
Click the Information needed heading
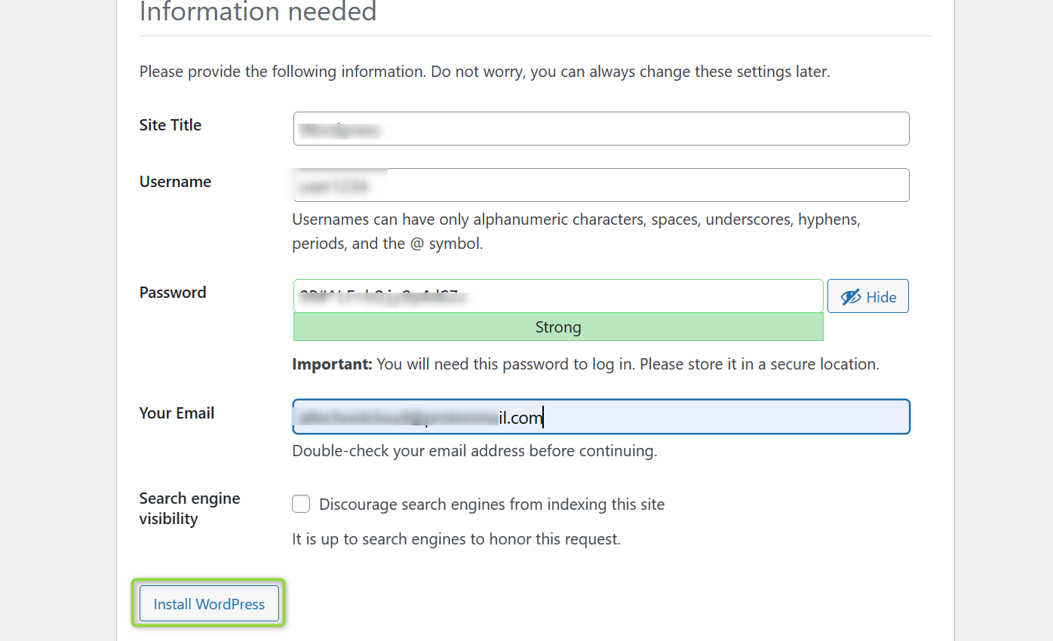pyautogui.click(x=258, y=11)
